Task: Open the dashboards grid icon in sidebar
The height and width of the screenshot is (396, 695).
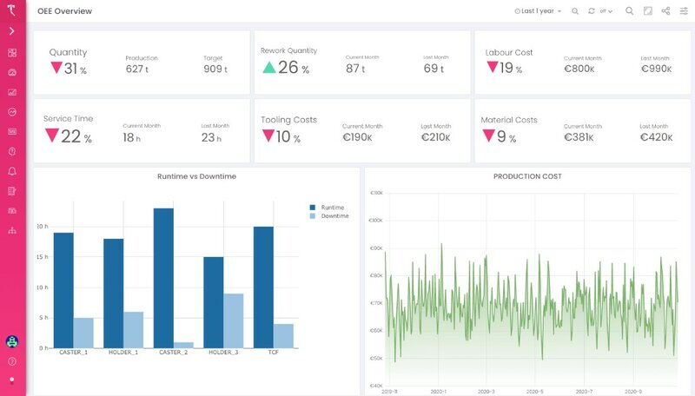Action: [x=12, y=53]
